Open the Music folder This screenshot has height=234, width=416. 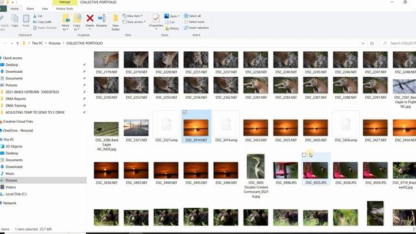(10, 174)
